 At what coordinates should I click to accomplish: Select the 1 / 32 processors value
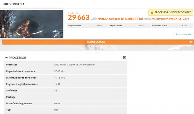(57, 84)
